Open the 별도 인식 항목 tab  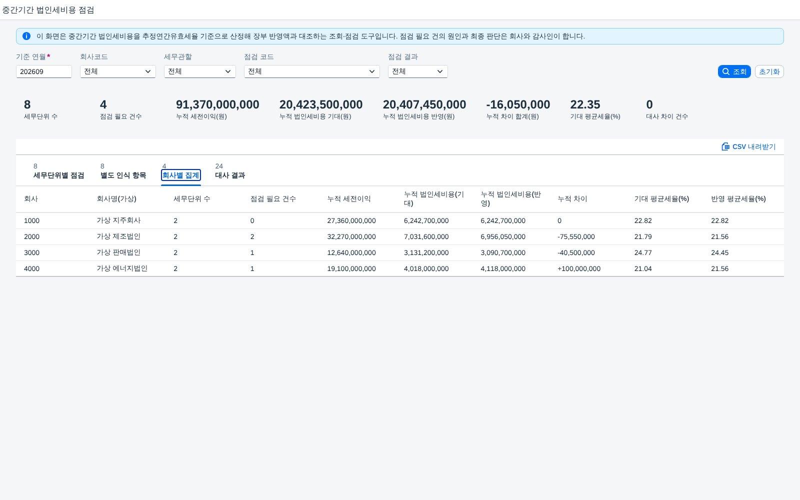[123, 171]
